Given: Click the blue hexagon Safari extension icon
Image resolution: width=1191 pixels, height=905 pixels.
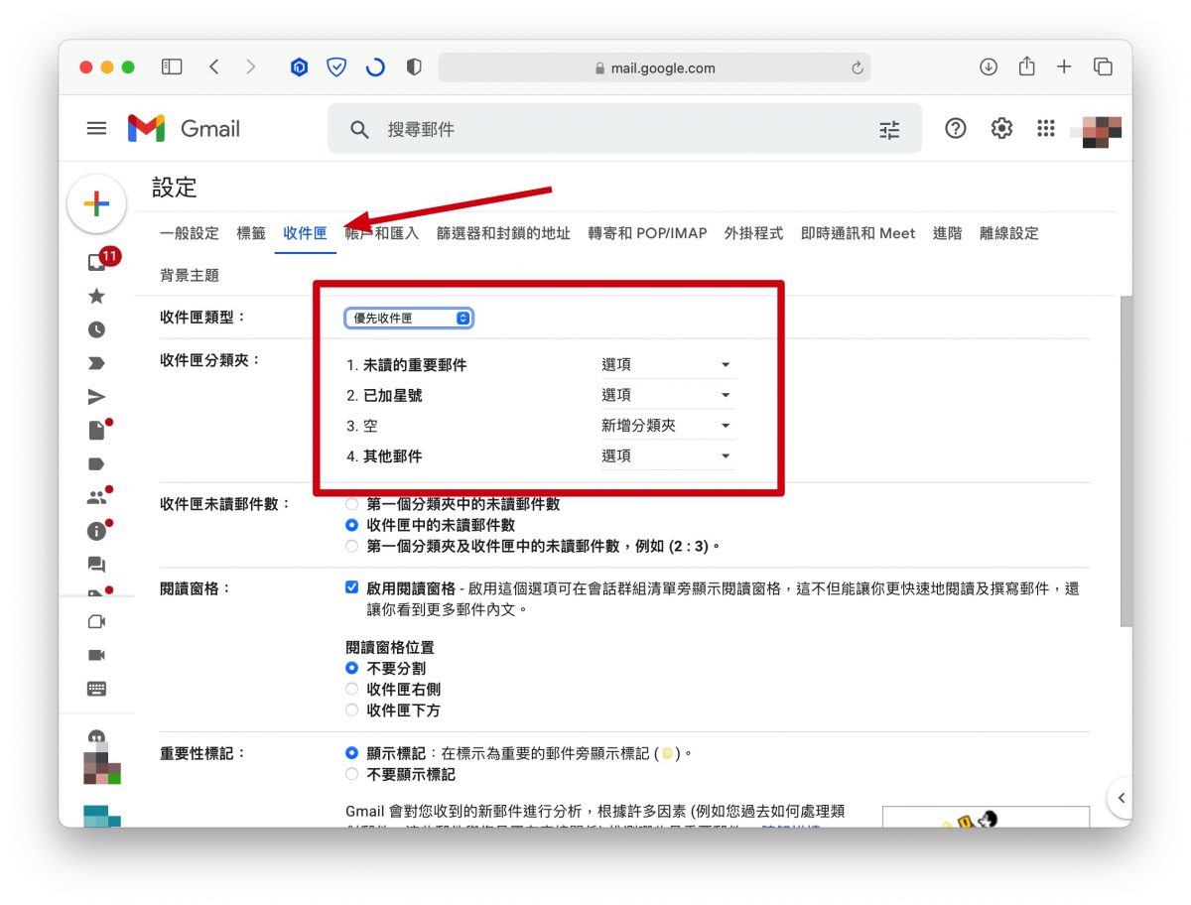Looking at the screenshot, I should [x=299, y=67].
